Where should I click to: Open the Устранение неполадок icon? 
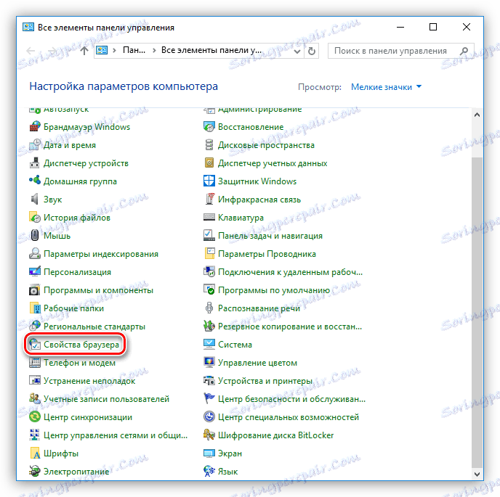coord(35,381)
